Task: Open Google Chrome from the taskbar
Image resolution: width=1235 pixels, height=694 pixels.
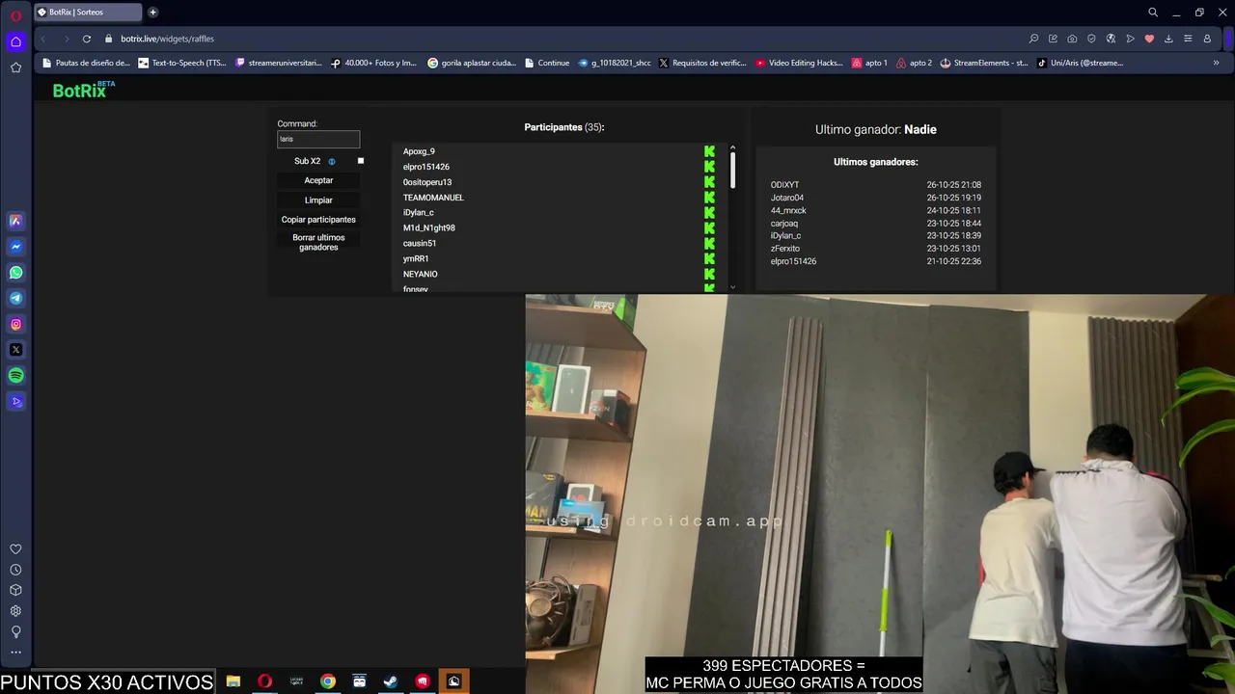Action: pos(328,681)
